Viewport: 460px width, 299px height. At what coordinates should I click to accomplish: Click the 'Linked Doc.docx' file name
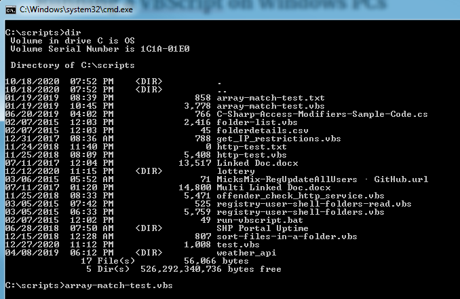pos(257,163)
